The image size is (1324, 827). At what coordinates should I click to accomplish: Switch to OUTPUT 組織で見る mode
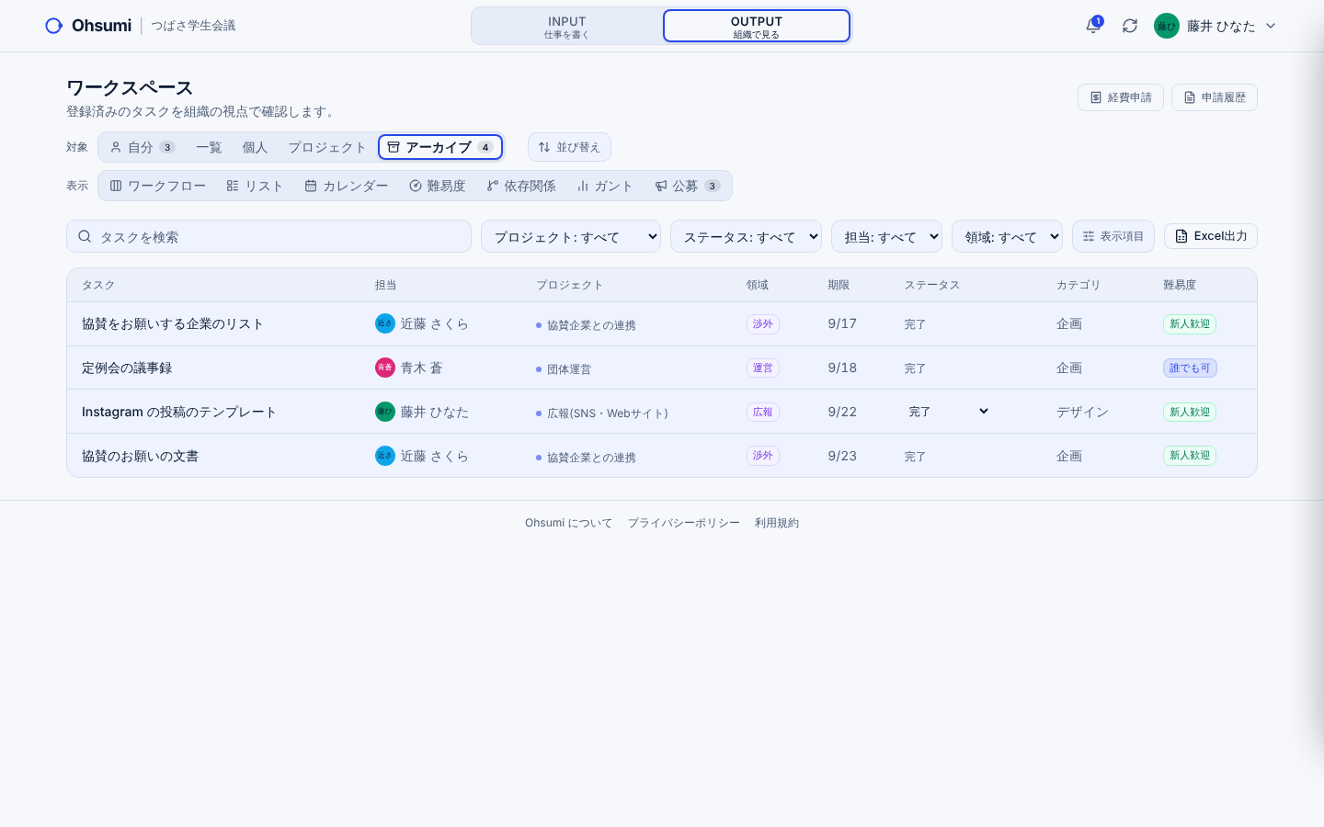pos(757,26)
